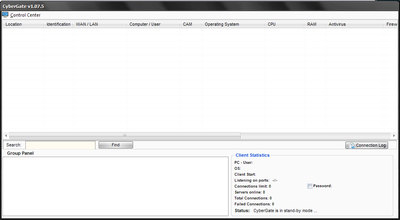
Task: Click the Computer / User column header
Action: [x=153, y=24]
